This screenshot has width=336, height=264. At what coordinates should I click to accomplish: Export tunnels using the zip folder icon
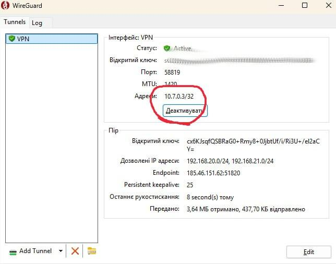pos(92,251)
